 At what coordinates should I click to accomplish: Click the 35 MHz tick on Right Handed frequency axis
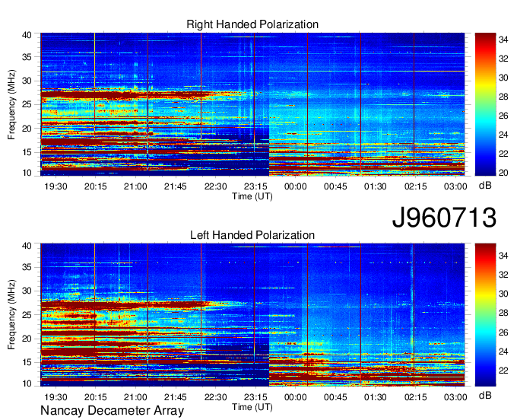[x=27, y=57]
